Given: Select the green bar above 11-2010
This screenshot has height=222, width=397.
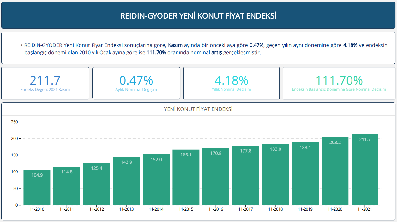Looking at the screenshot, I should click(37, 188).
